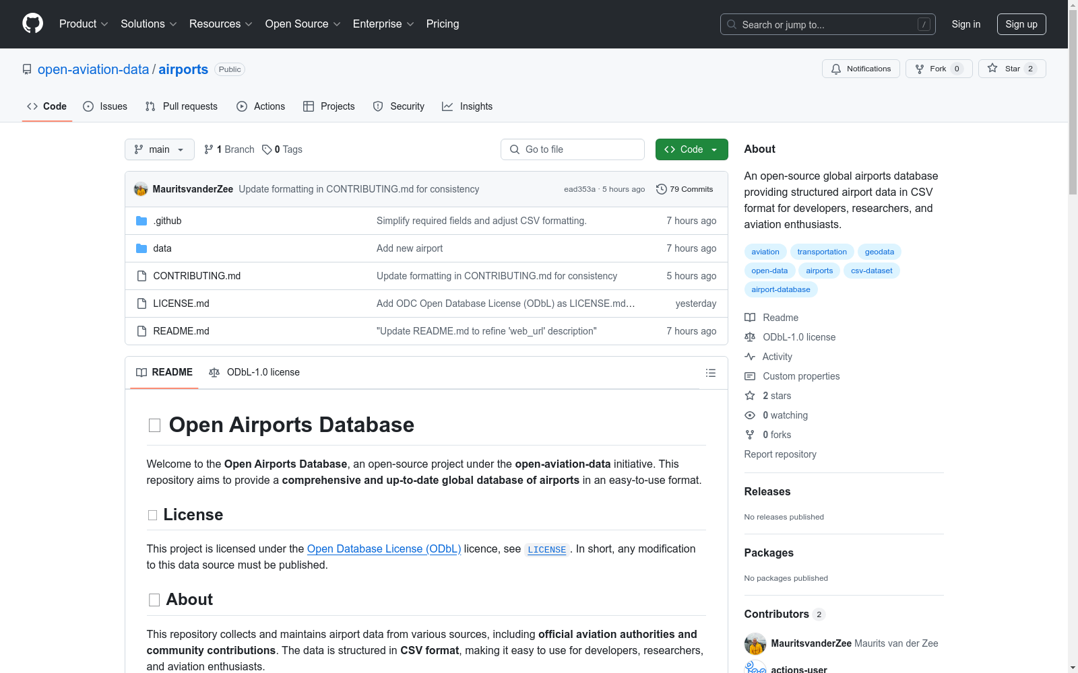
Task: Open the Solutions navigation menu
Action: pyautogui.click(x=148, y=24)
